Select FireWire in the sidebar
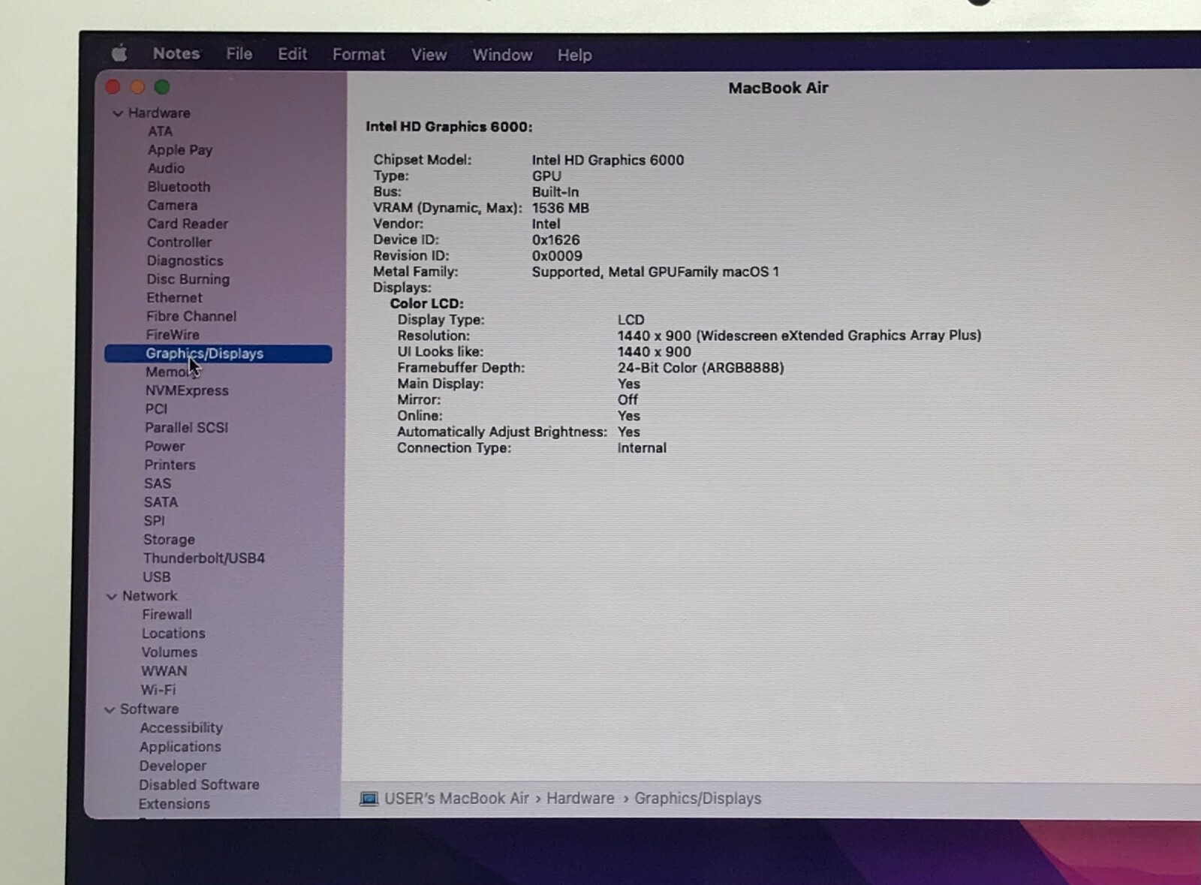Image resolution: width=1201 pixels, height=885 pixels. (173, 335)
